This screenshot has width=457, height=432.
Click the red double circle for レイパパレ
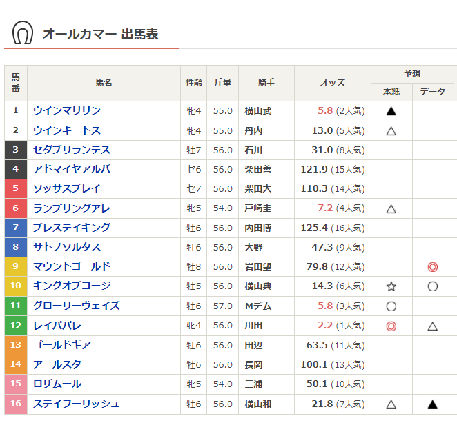[391, 326]
